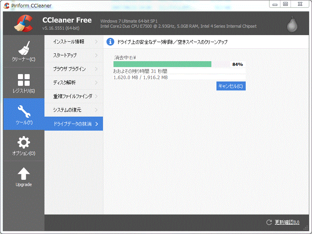312x234 pixels.
Task: Click chevron next to スタートアップ
Action: (x=96, y=55)
